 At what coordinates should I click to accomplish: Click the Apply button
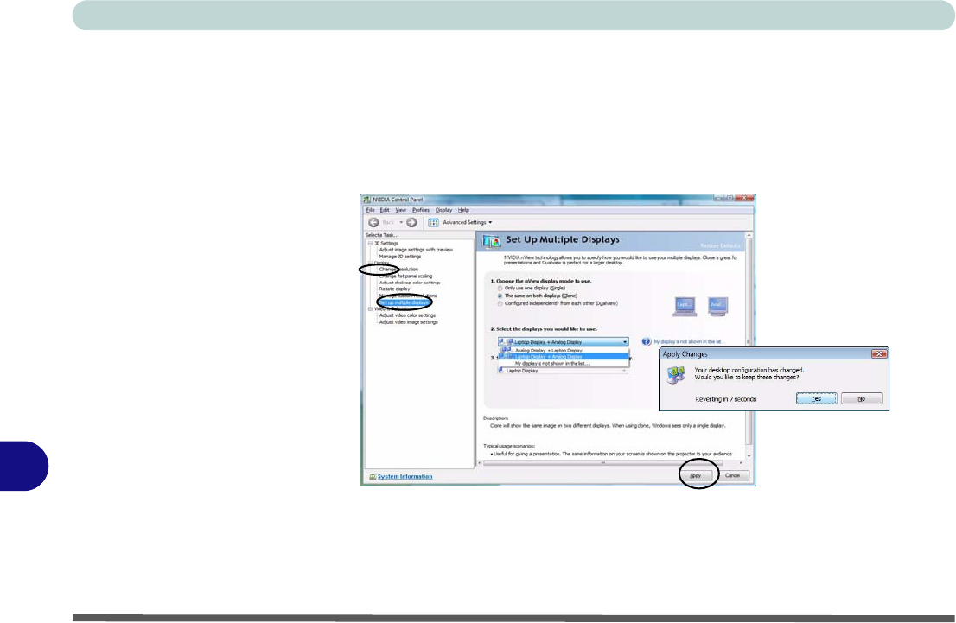[696, 475]
